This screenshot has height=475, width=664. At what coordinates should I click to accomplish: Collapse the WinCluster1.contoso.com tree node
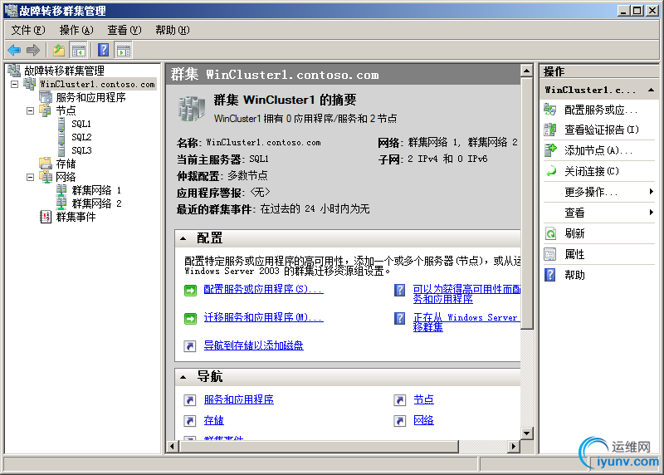(x=14, y=84)
